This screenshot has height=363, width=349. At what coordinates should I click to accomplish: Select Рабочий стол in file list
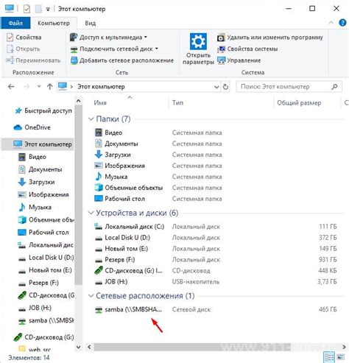[120, 199]
